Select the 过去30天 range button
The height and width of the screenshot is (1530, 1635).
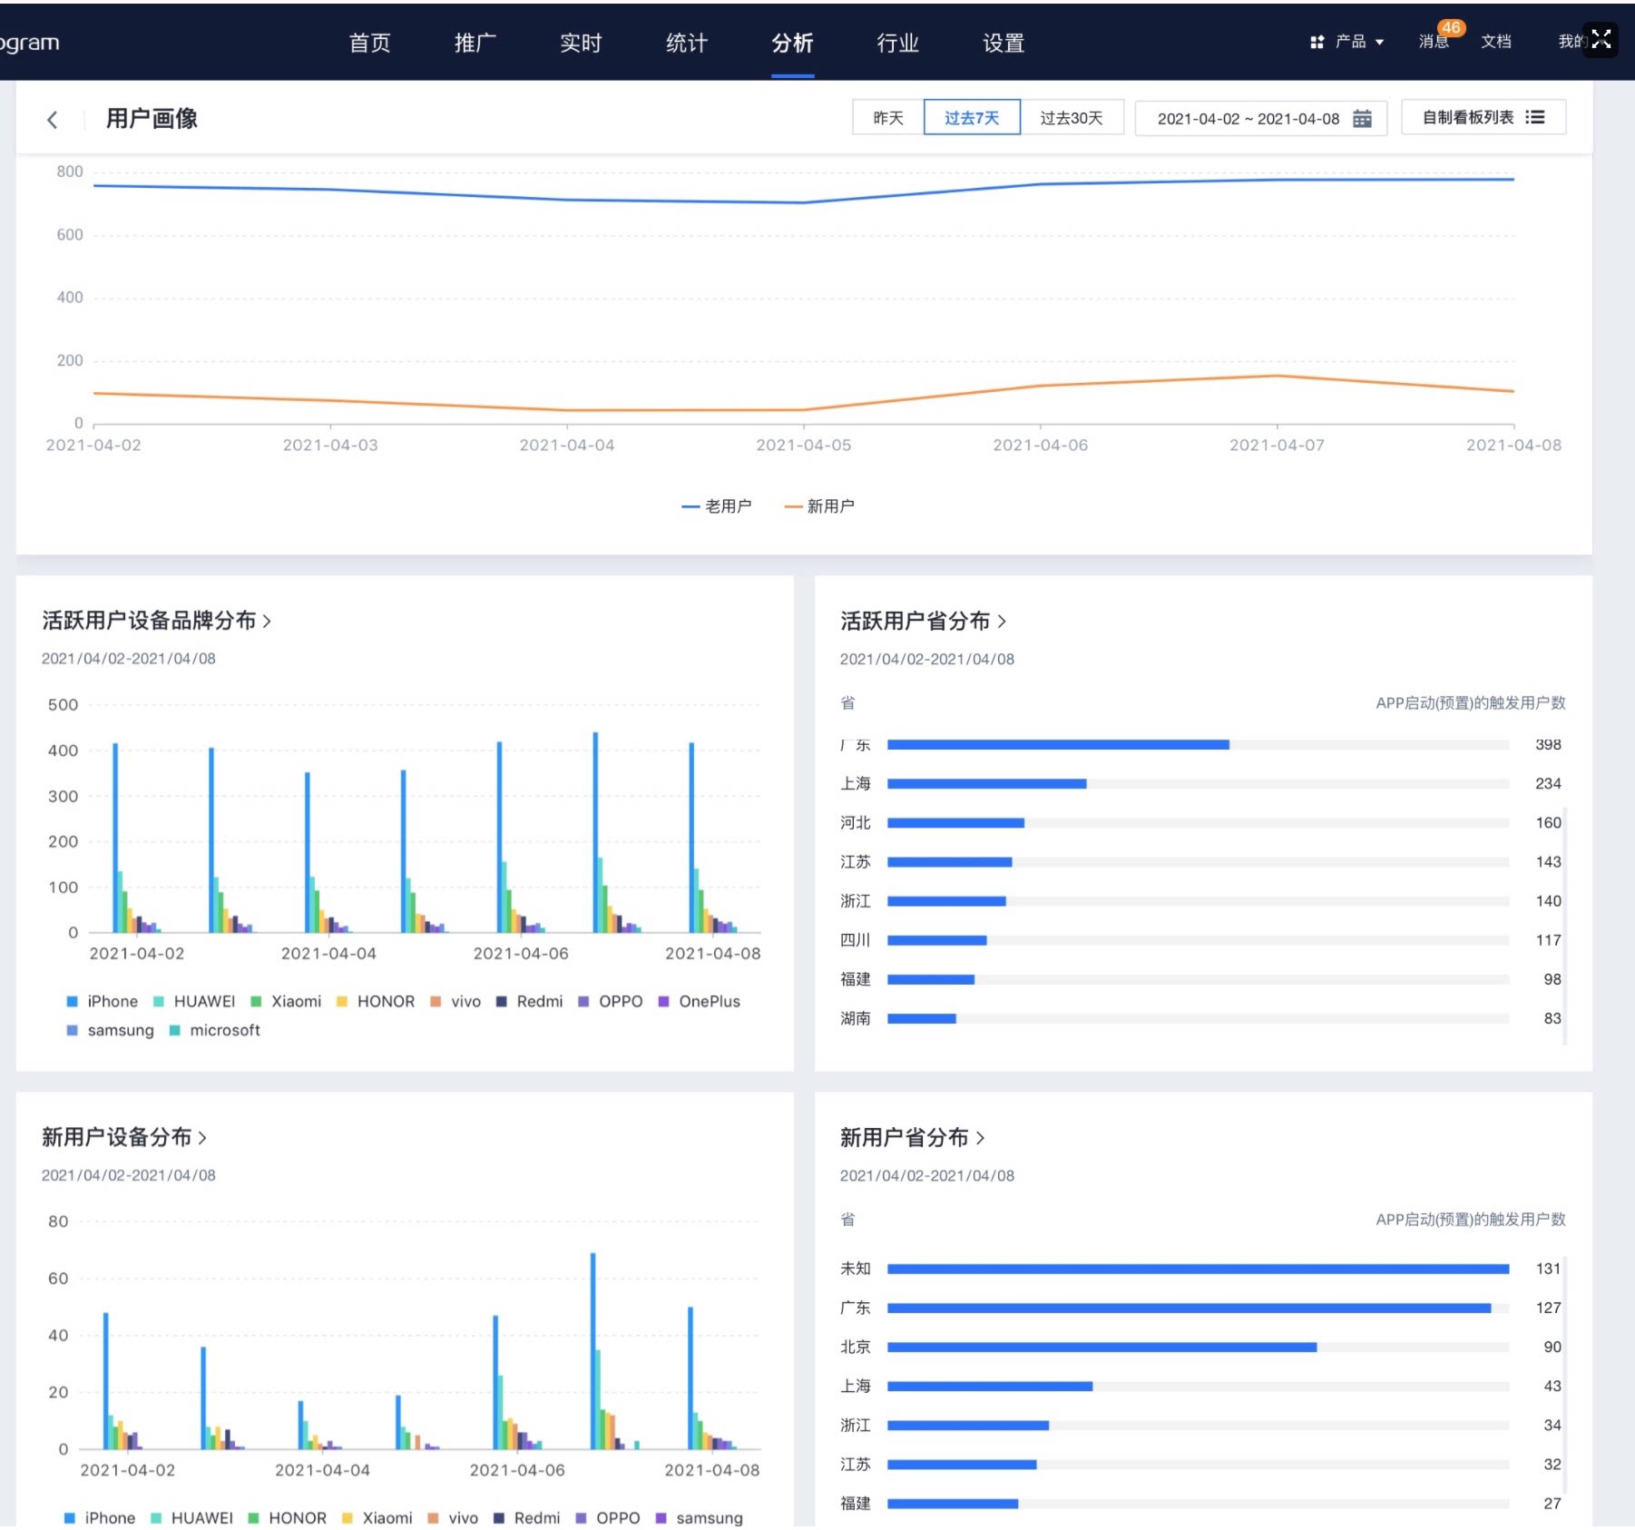click(x=1072, y=118)
